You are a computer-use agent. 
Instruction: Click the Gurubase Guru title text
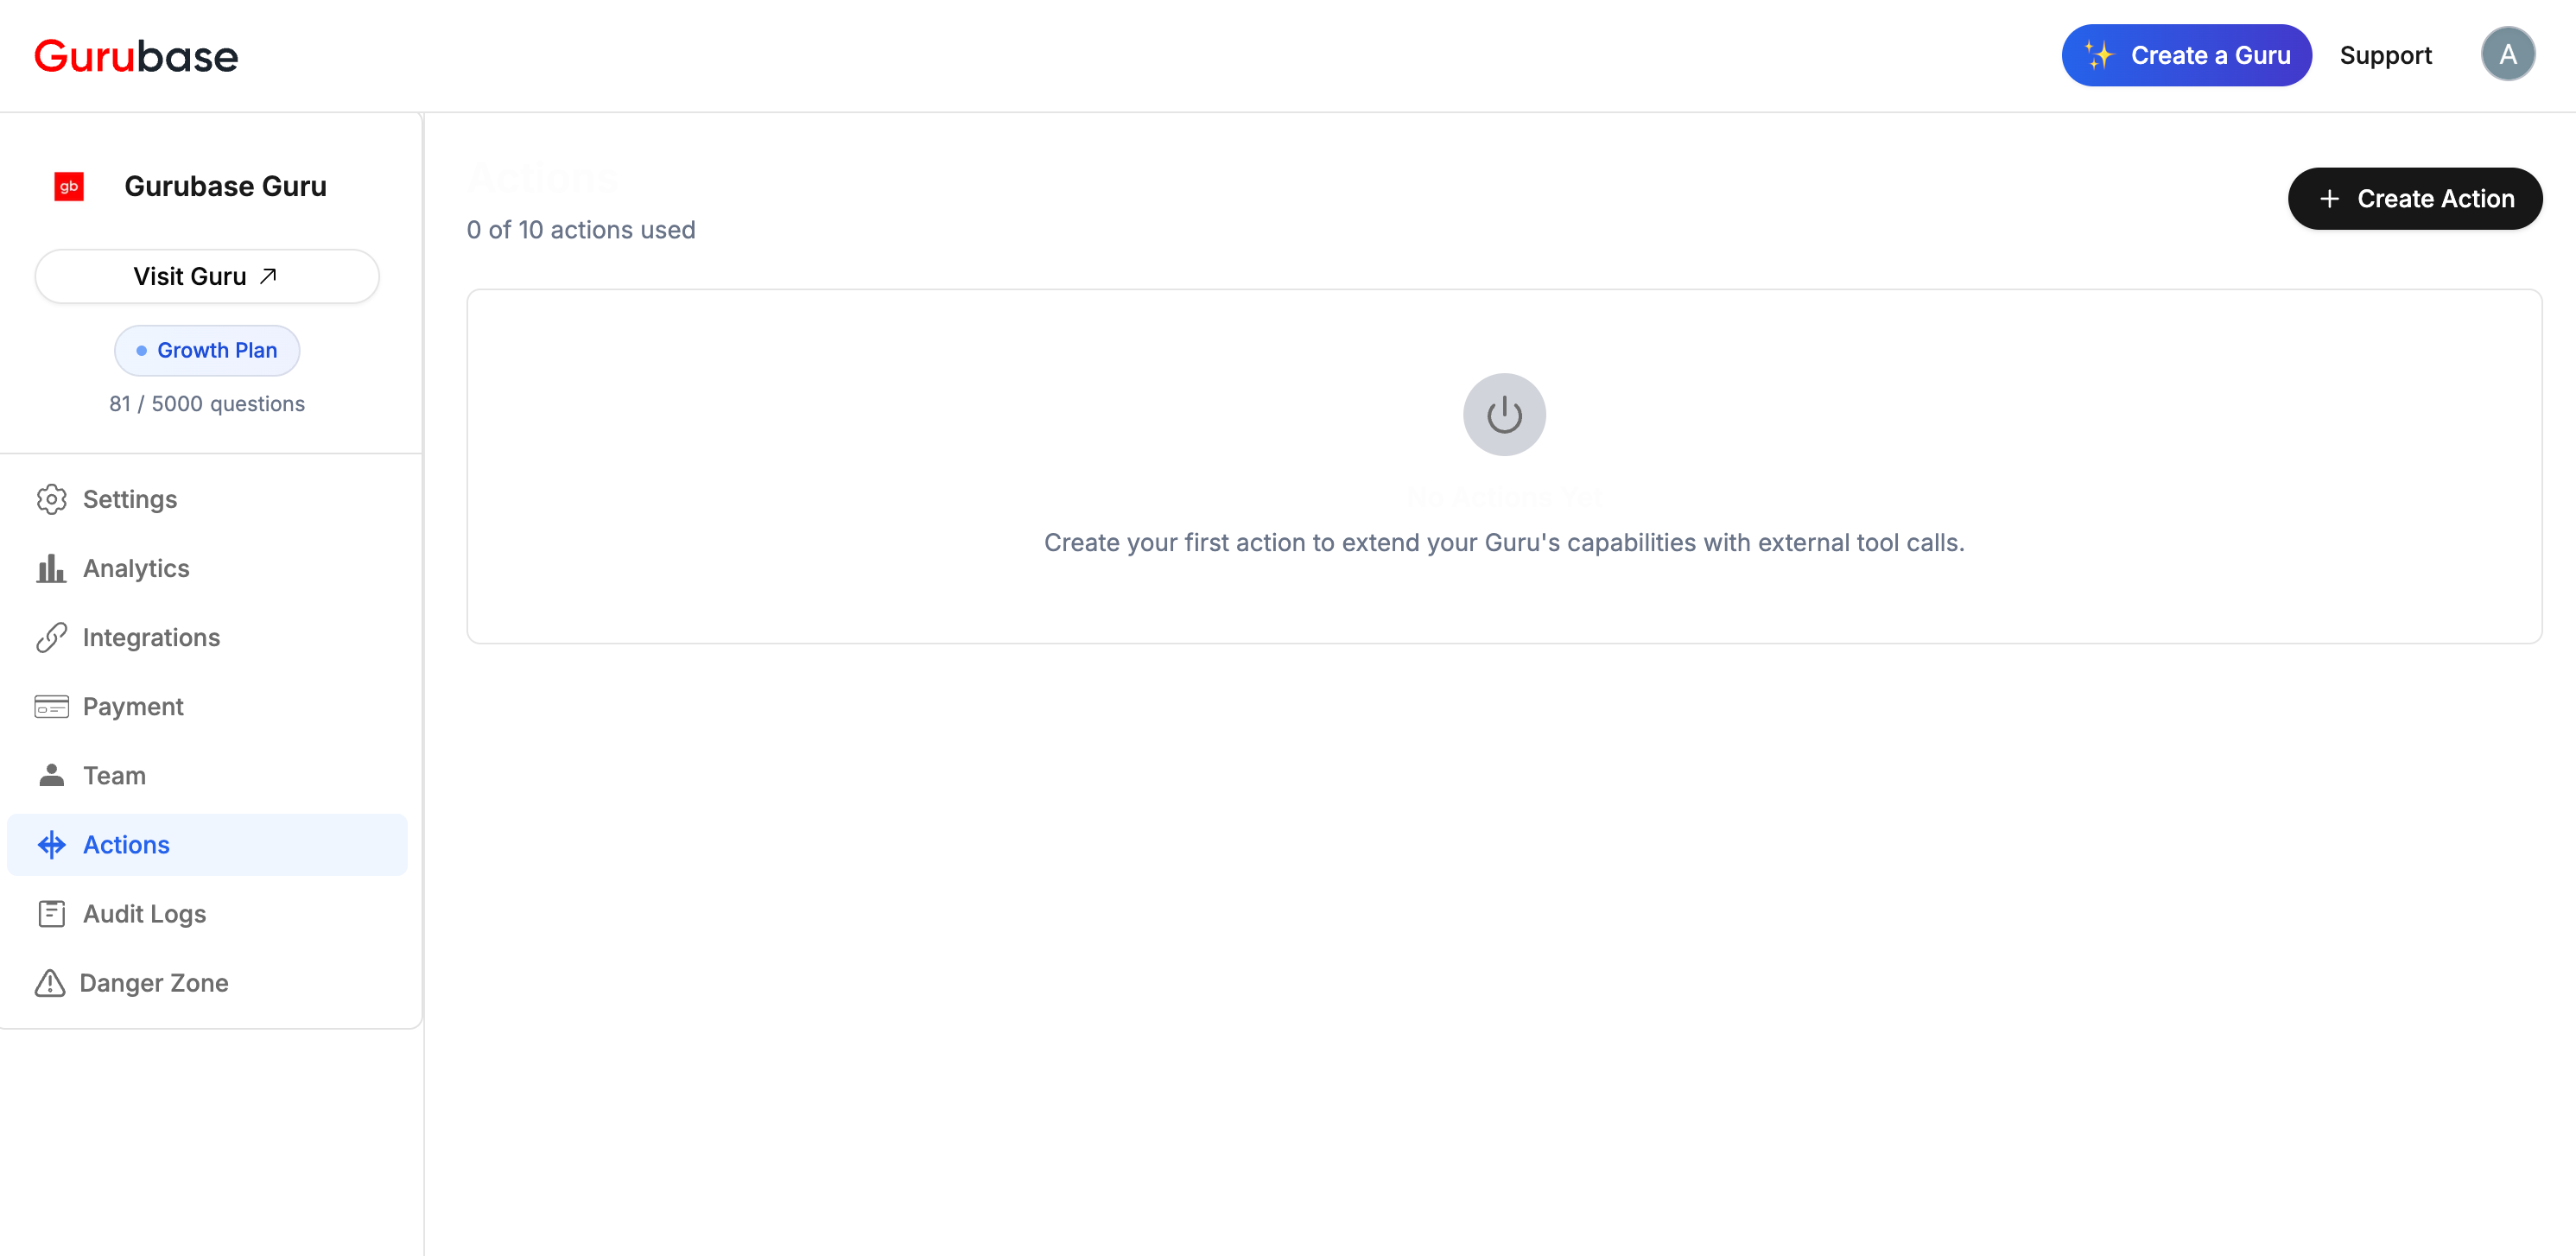[225, 187]
